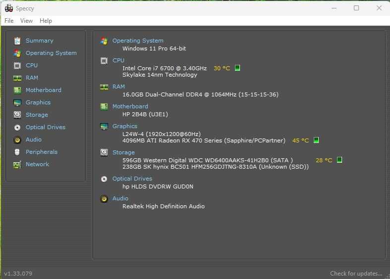390x279 pixels.
Task: Click RAM heading link in main panel
Action: [118, 87]
